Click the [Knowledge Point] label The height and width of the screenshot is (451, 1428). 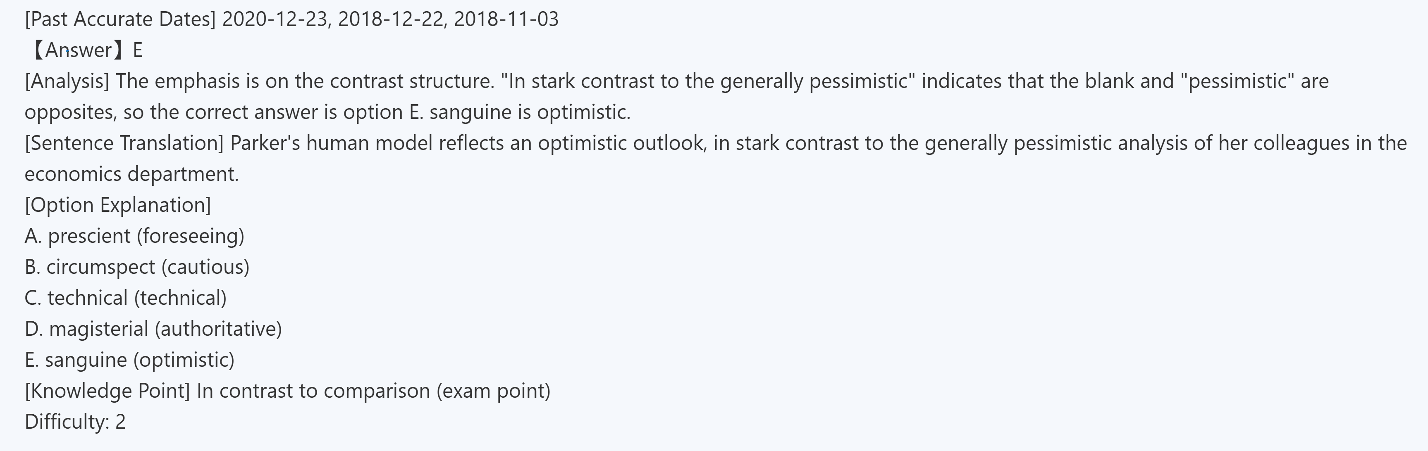point(107,391)
